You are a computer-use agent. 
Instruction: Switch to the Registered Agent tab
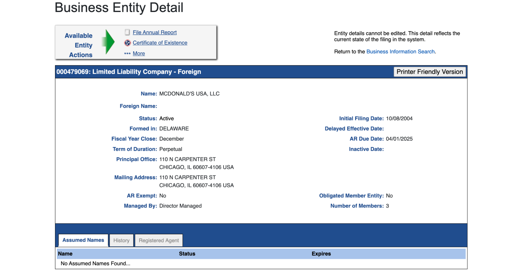159,240
